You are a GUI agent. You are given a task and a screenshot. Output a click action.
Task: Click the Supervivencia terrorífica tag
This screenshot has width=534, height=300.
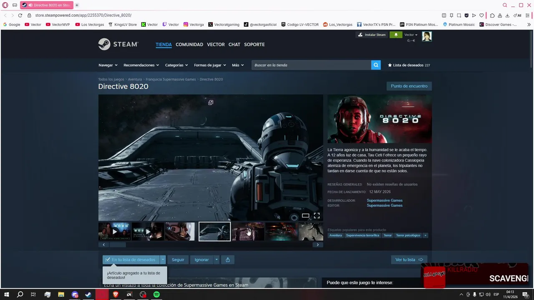tap(363, 235)
